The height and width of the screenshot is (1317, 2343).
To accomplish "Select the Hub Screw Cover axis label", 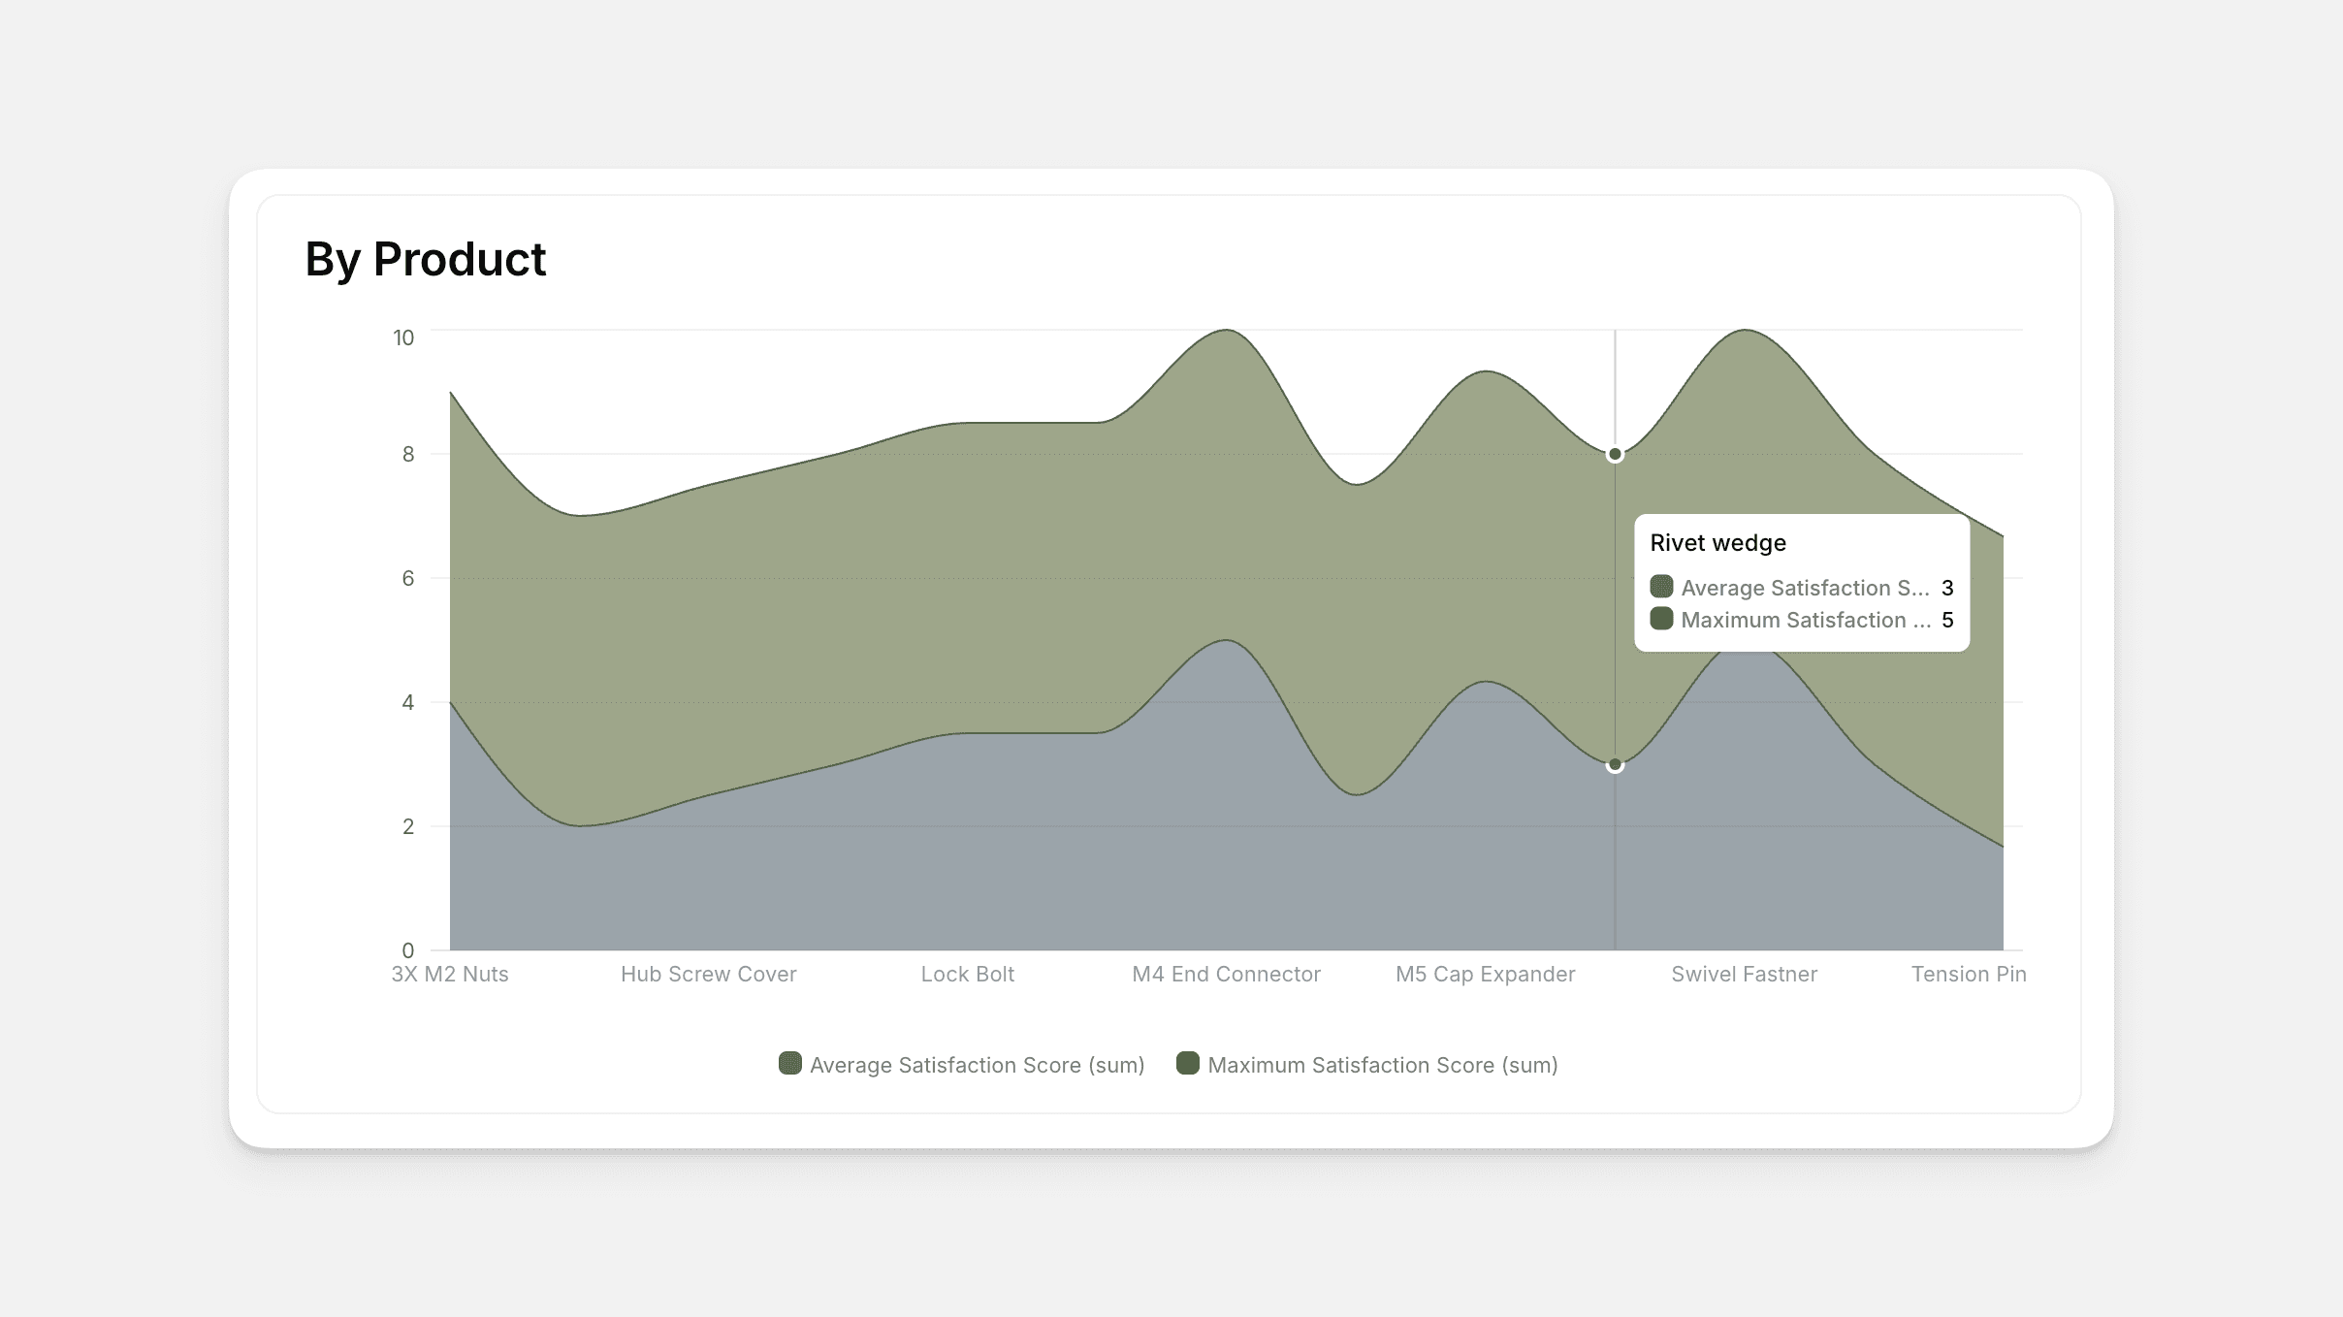I will coord(708,974).
